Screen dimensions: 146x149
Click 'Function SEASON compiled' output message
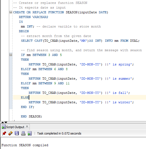point(25,145)
